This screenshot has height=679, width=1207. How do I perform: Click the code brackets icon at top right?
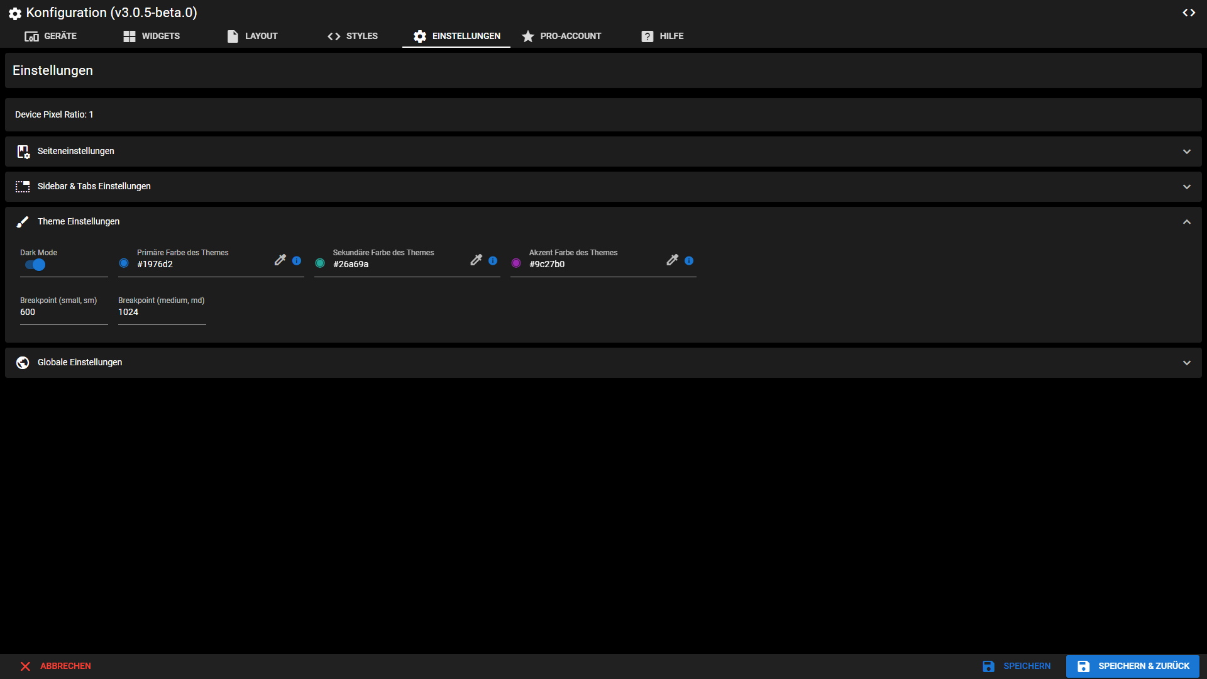(1189, 13)
